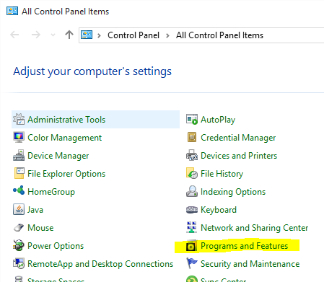
Task: Click the Power Options battery icon
Action: click(19, 245)
